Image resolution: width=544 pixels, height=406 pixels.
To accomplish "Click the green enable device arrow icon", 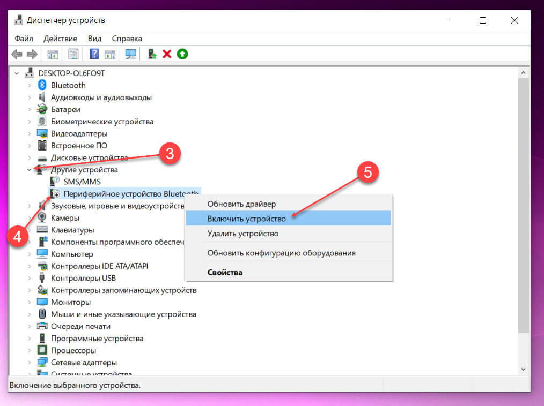I will [182, 54].
